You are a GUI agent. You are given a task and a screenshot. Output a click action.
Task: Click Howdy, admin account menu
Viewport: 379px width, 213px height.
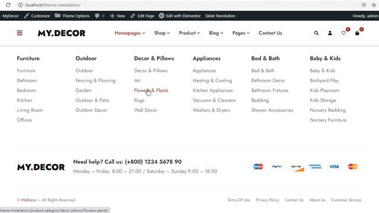click(365, 16)
